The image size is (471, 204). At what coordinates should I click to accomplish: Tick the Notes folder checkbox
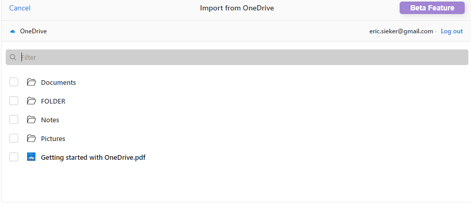coord(14,119)
